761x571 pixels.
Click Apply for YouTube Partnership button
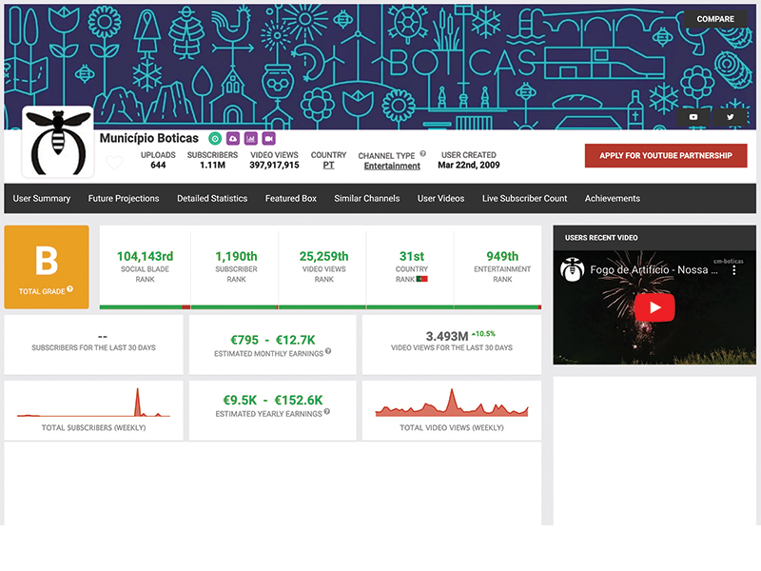click(x=665, y=155)
